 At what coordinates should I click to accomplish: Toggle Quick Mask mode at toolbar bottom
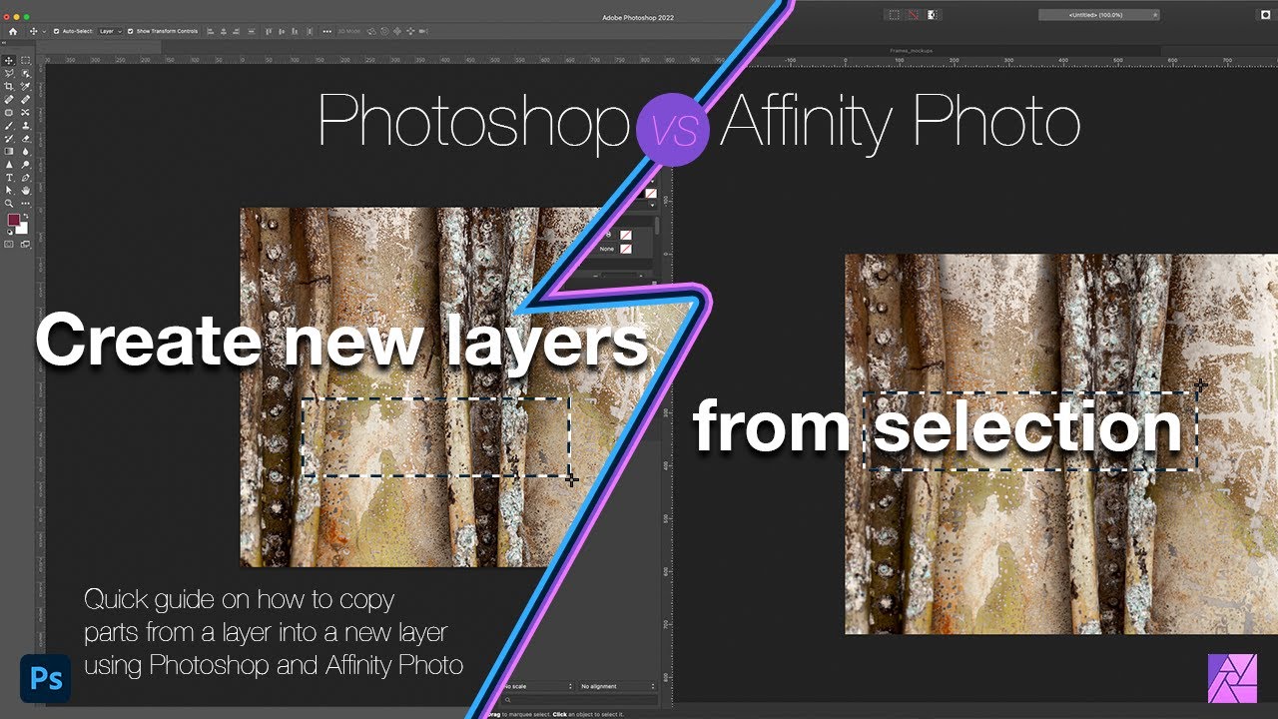coord(9,244)
